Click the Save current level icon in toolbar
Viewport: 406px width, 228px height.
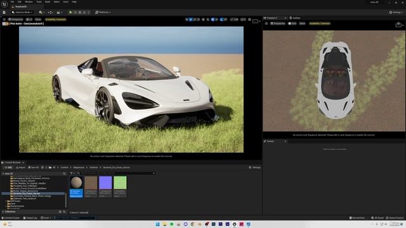point(4,12)
